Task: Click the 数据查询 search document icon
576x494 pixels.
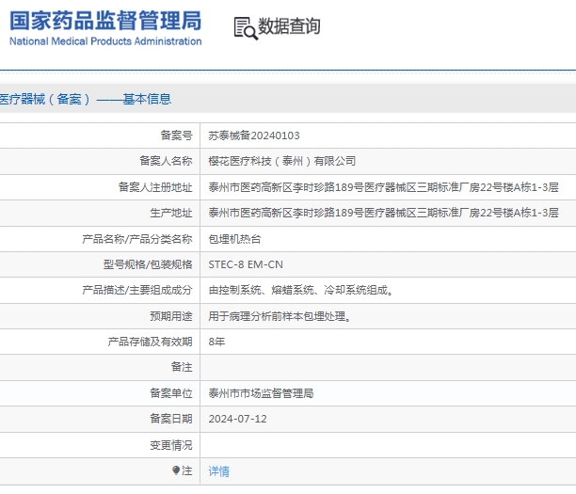Action: (x=246, y=28)
